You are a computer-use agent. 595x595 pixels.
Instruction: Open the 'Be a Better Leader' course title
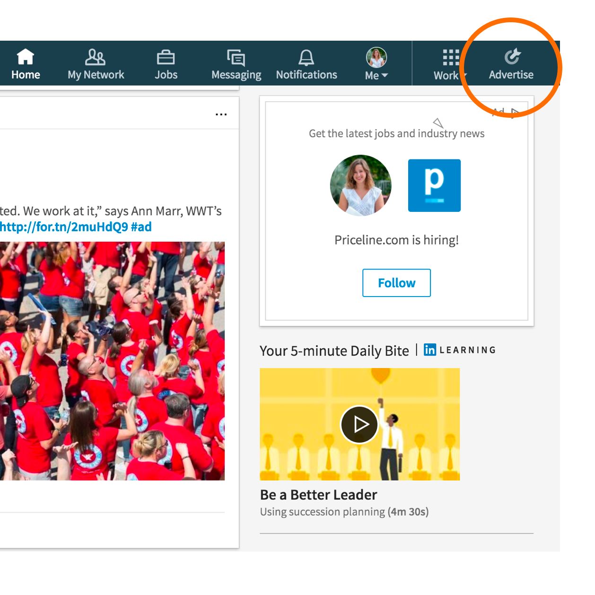click(x=318, y=495)
